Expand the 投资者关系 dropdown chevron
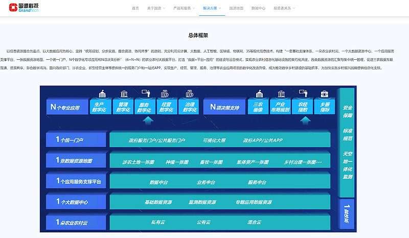Viewport: 409px width, 238px height. pyautogui.click(x=294, y=8)
